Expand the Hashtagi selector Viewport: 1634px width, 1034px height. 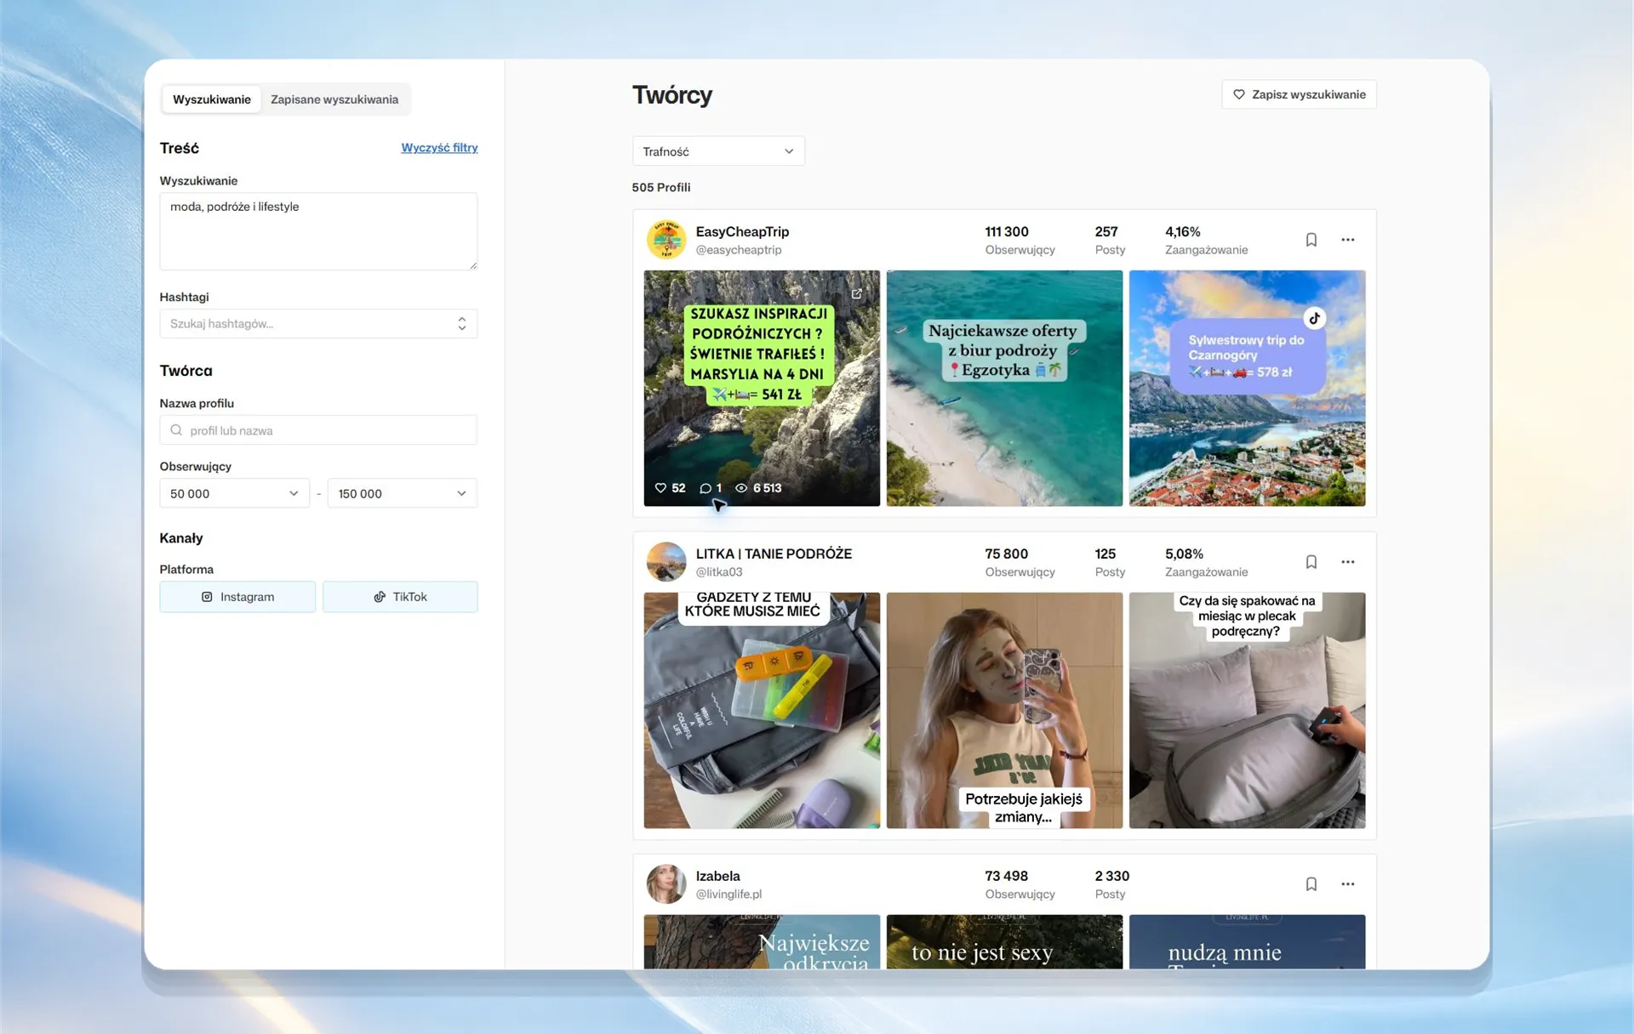(x=318, y=323)
